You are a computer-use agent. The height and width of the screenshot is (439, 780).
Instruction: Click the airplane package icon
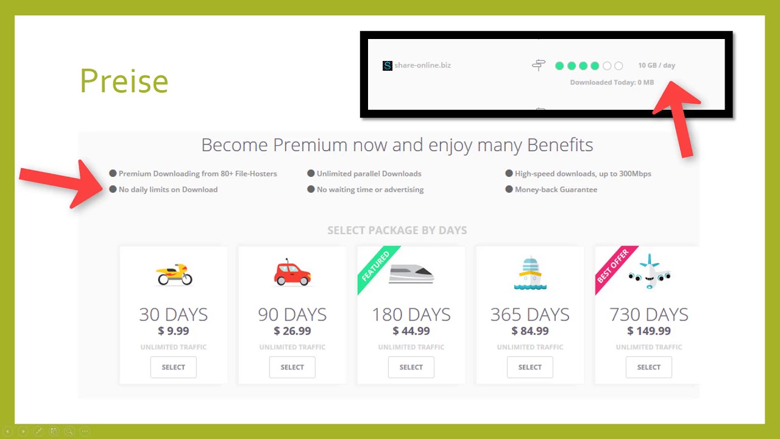click(650, 272)
